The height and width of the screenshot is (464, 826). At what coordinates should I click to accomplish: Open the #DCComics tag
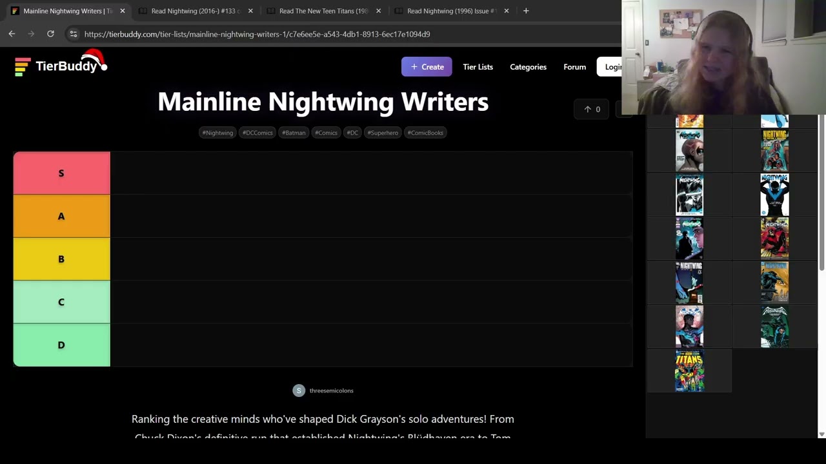[257, 133]
